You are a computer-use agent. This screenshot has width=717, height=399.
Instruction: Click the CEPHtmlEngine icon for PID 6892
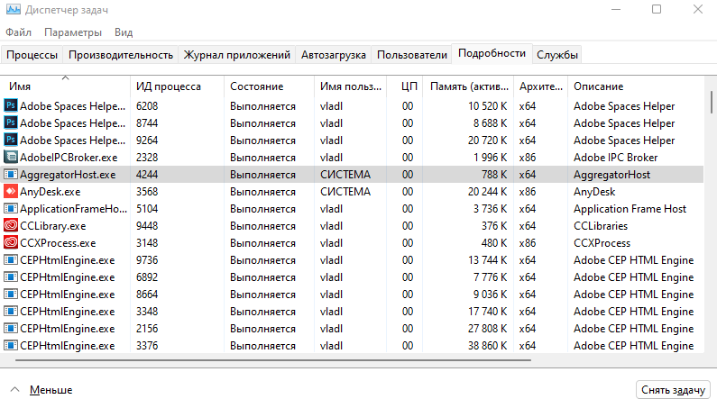click(11, 277)
